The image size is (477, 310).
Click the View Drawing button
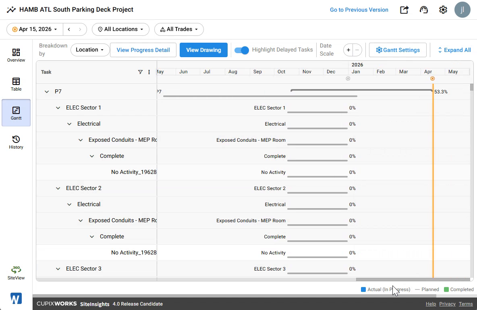[x=203, y=50]
